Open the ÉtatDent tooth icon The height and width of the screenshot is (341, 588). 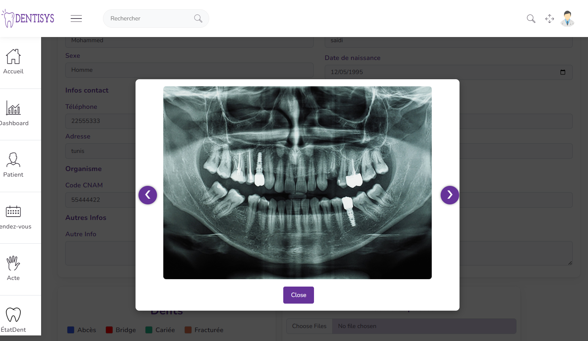tap(13, 315)
